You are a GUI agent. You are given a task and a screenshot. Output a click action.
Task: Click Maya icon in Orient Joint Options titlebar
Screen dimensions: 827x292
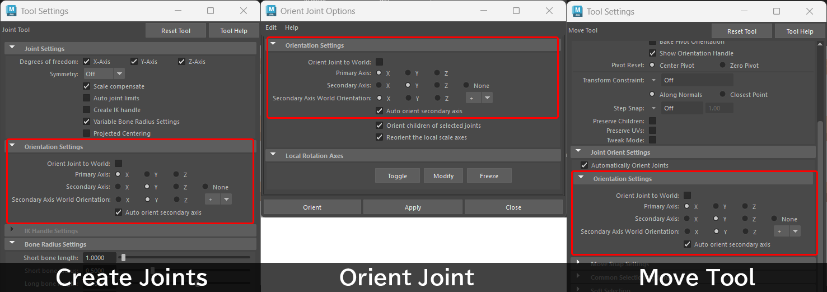tap(272, 11)
